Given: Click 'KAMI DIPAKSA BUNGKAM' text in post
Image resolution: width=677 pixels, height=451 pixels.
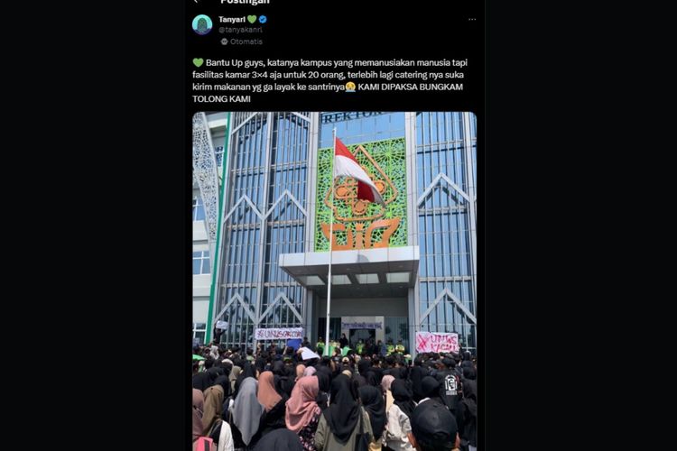Looking at the screenshot, I should pyautogui.click(x=410, y=87).
